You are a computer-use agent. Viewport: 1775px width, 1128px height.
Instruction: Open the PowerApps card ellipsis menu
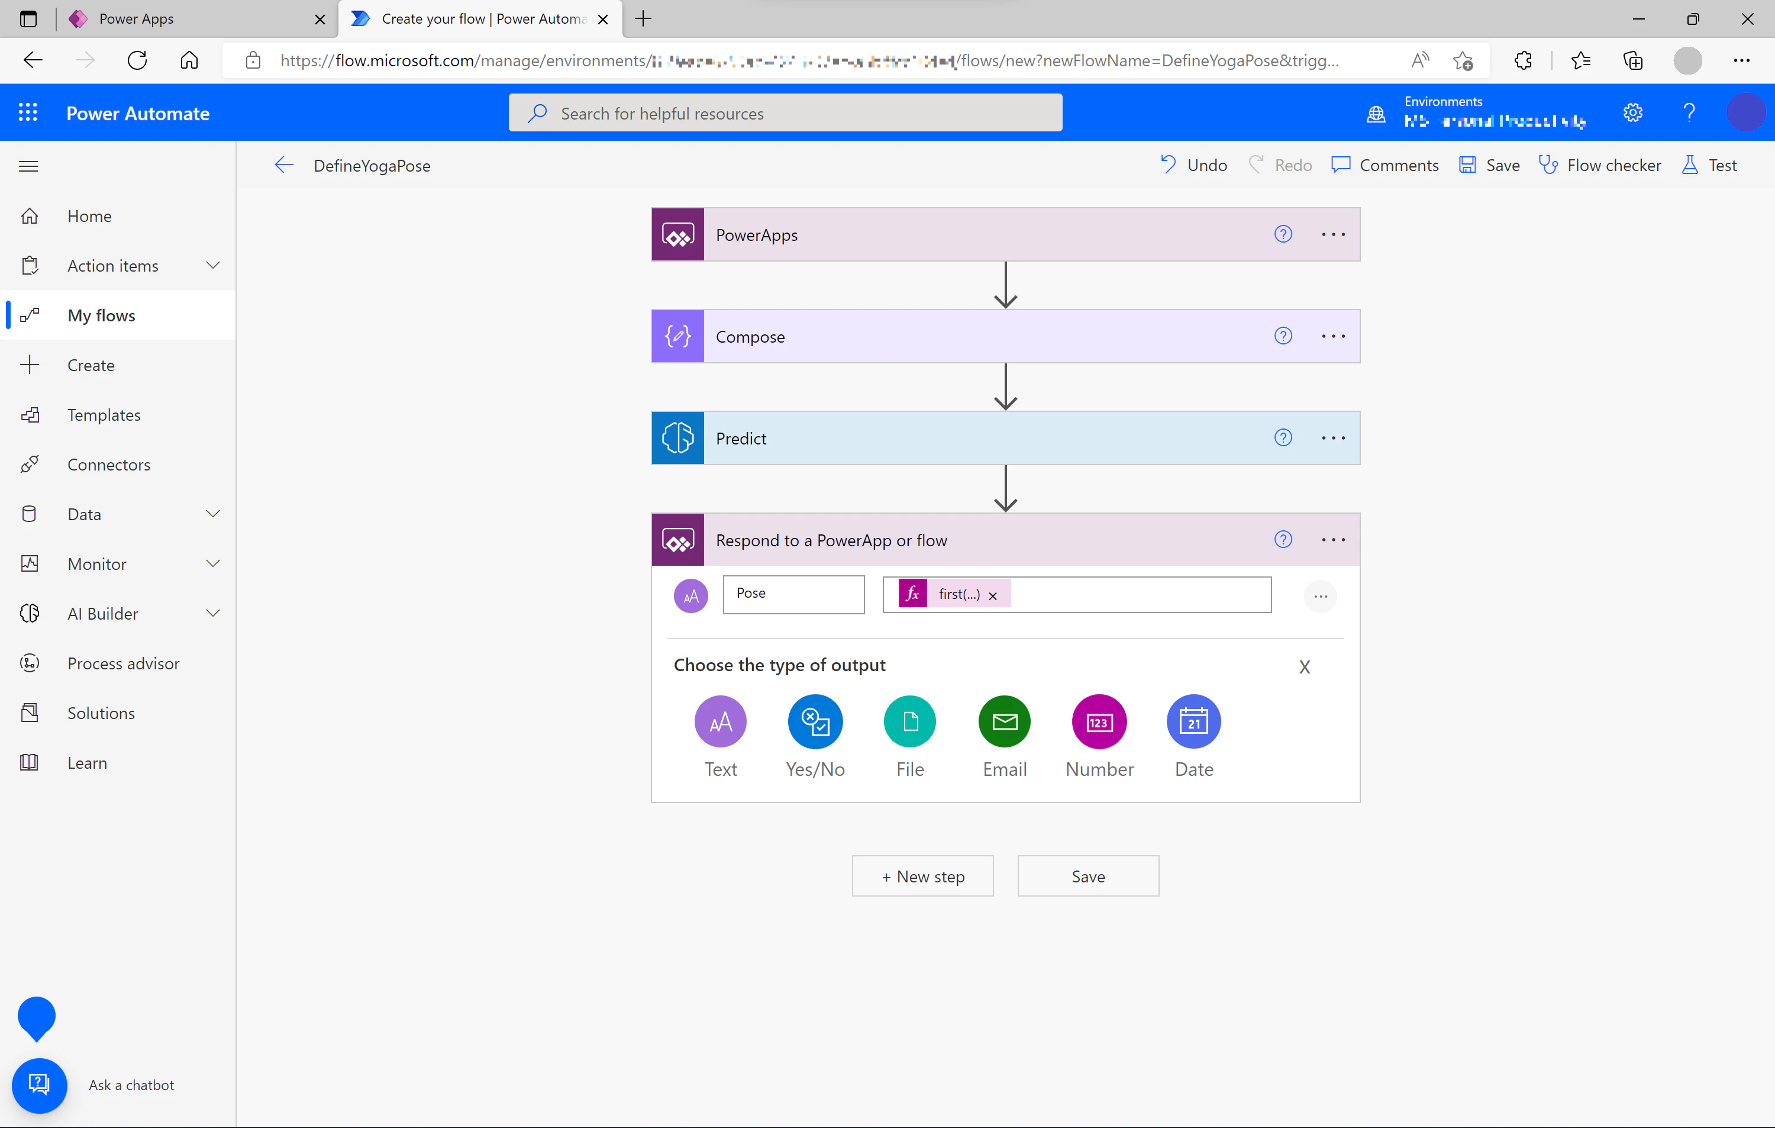1332,234
